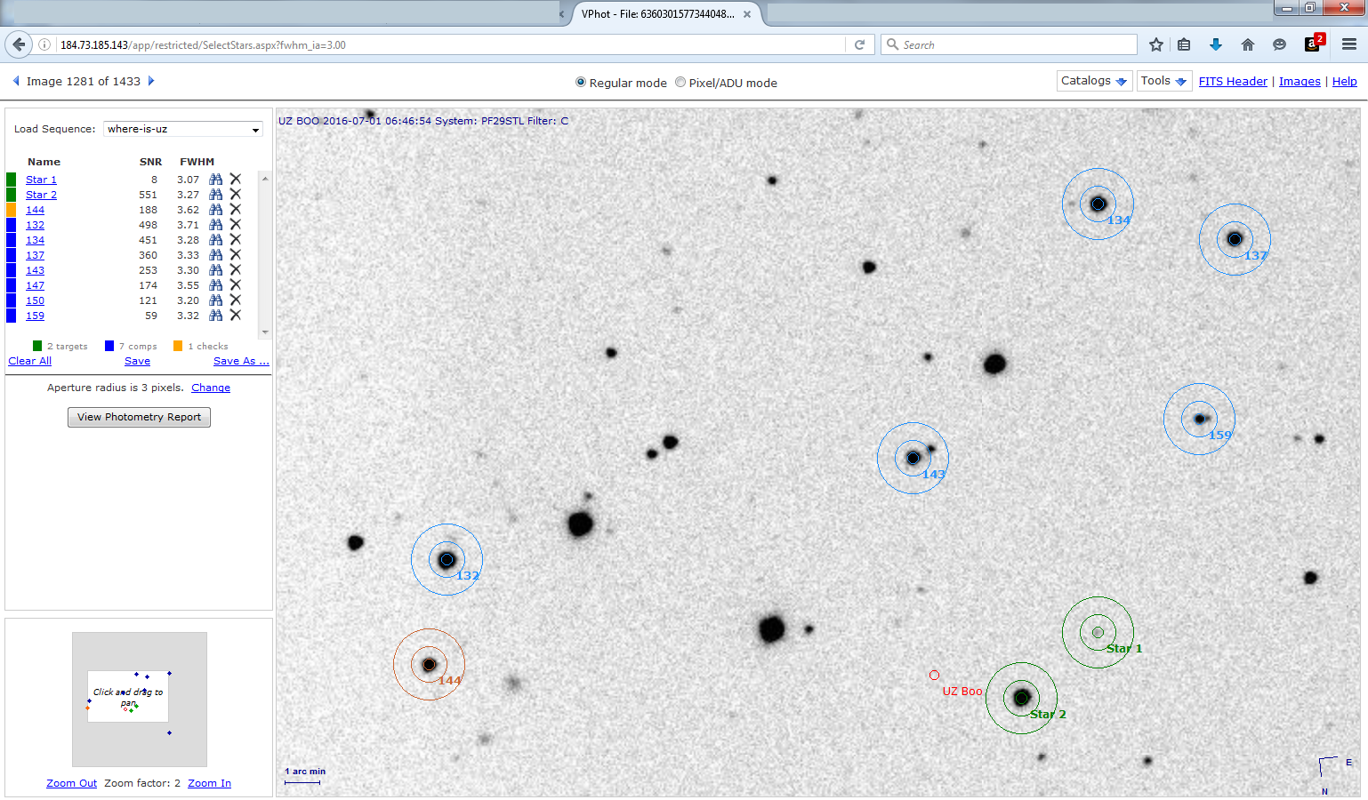Go to previous image arrow
This screenshot has height=800, width=1368.
click(x=16, y=81)
